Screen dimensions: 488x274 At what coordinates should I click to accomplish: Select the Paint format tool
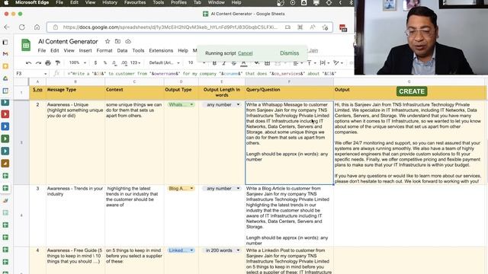[x=58, y=62]
